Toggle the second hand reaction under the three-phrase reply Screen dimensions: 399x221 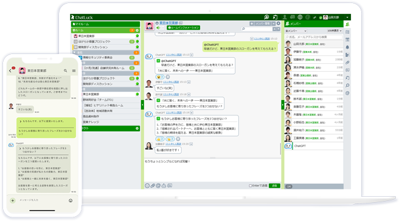click(170, 139)
